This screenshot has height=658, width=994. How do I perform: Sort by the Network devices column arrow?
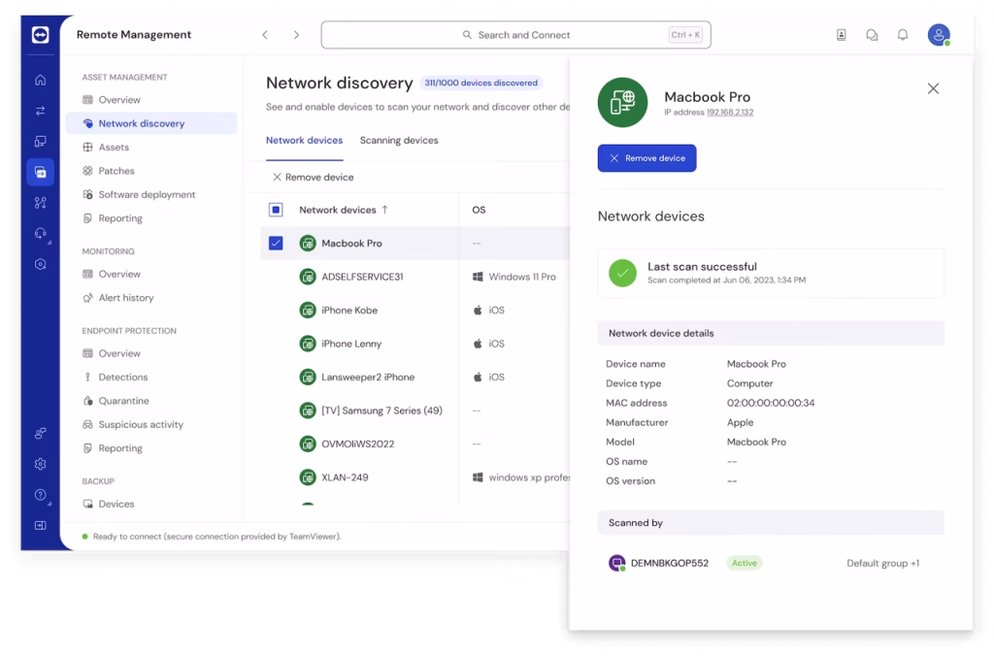pos(384,210)
